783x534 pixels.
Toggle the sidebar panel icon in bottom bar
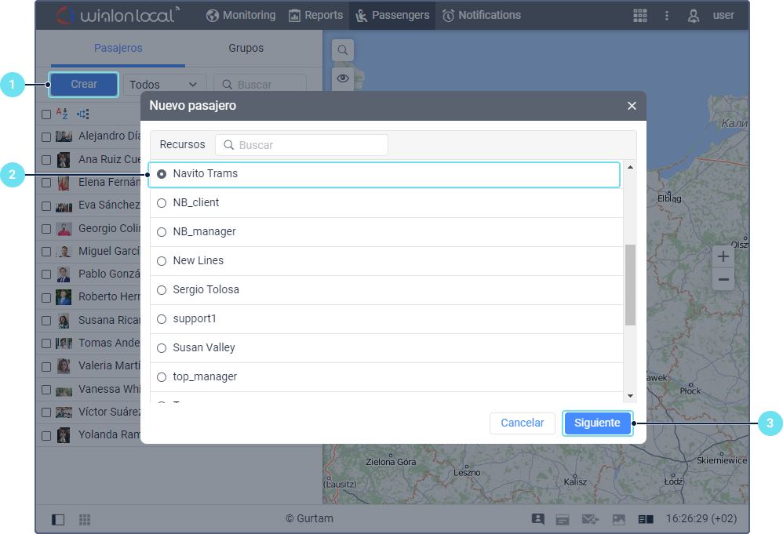(x=58, y=519)
